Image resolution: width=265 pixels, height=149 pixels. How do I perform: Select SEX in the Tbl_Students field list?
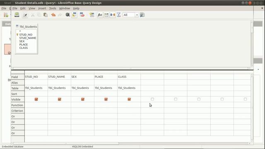(x=22, y=41)
